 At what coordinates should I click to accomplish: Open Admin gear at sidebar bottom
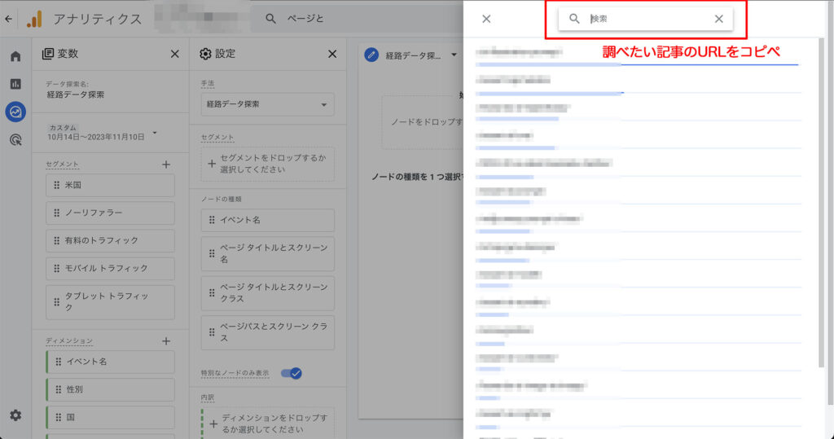point(15,415)
